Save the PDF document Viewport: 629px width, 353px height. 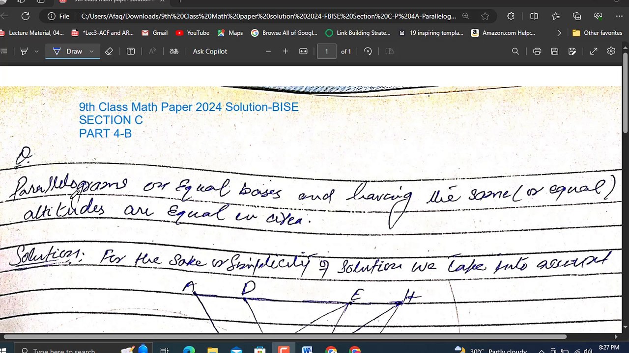click(555, 51)
